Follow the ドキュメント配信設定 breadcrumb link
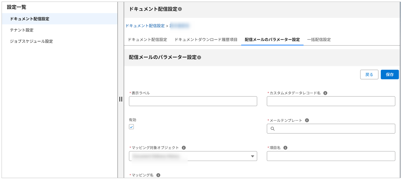402x180 pixels. [x=145, y=26]
